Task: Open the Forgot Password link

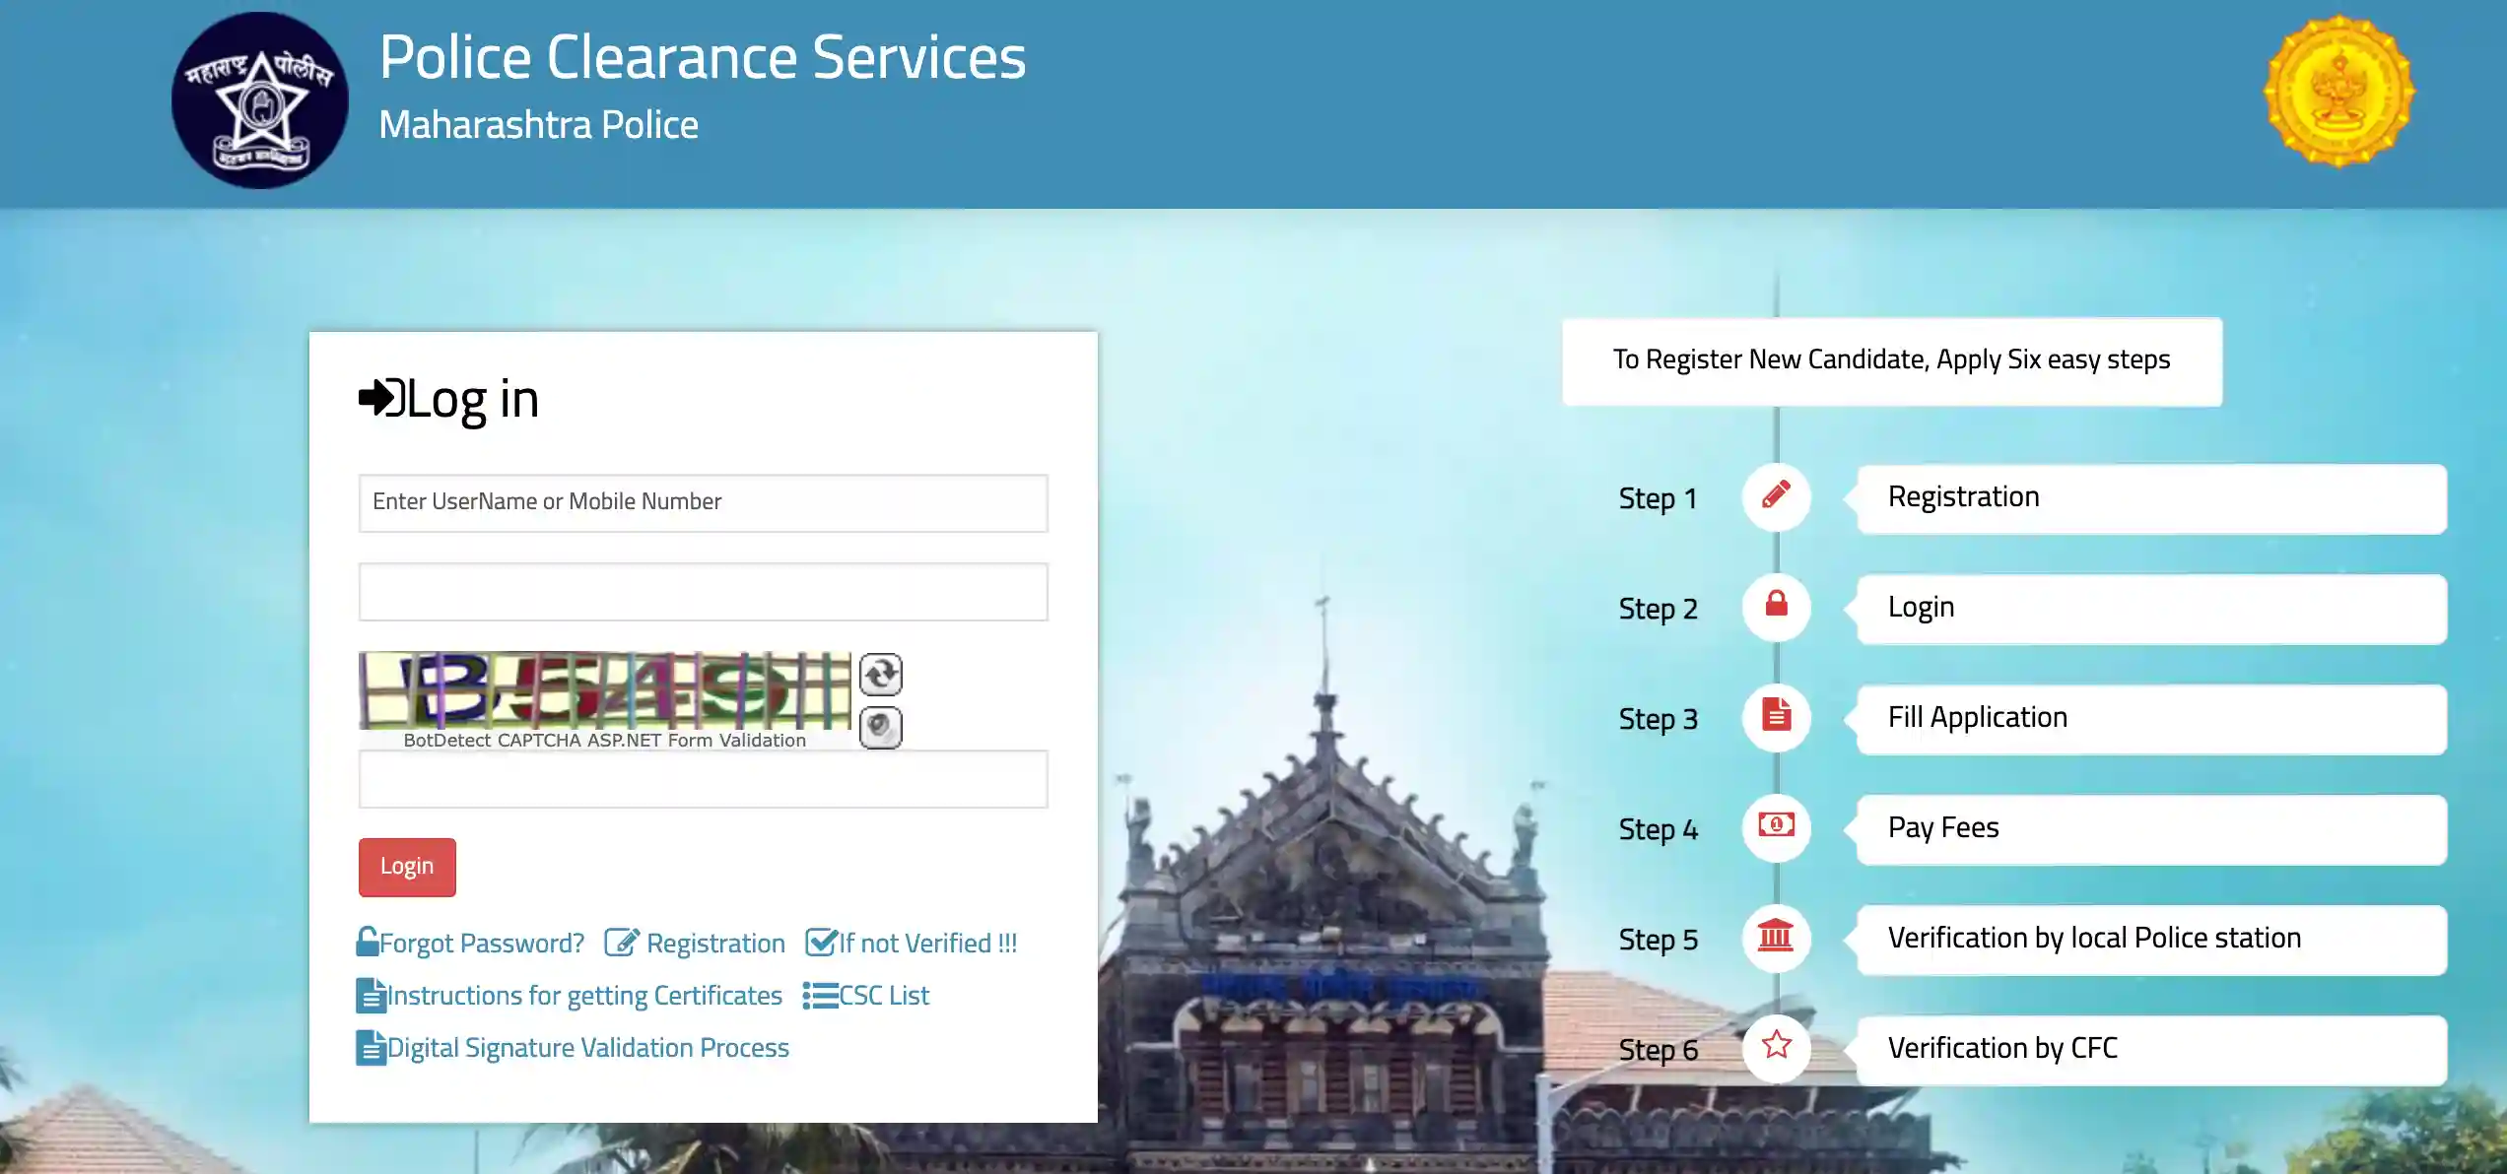Action: [482, 944]
